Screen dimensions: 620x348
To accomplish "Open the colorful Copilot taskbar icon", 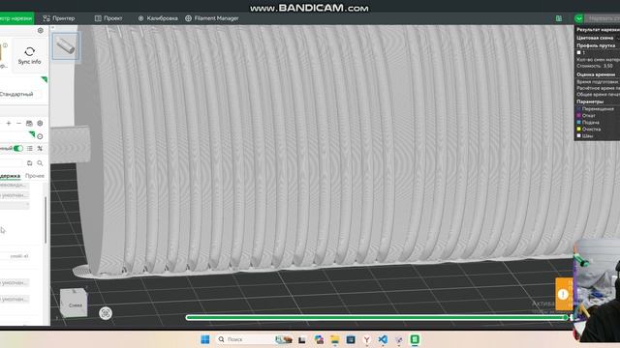I will pos(319,339).
